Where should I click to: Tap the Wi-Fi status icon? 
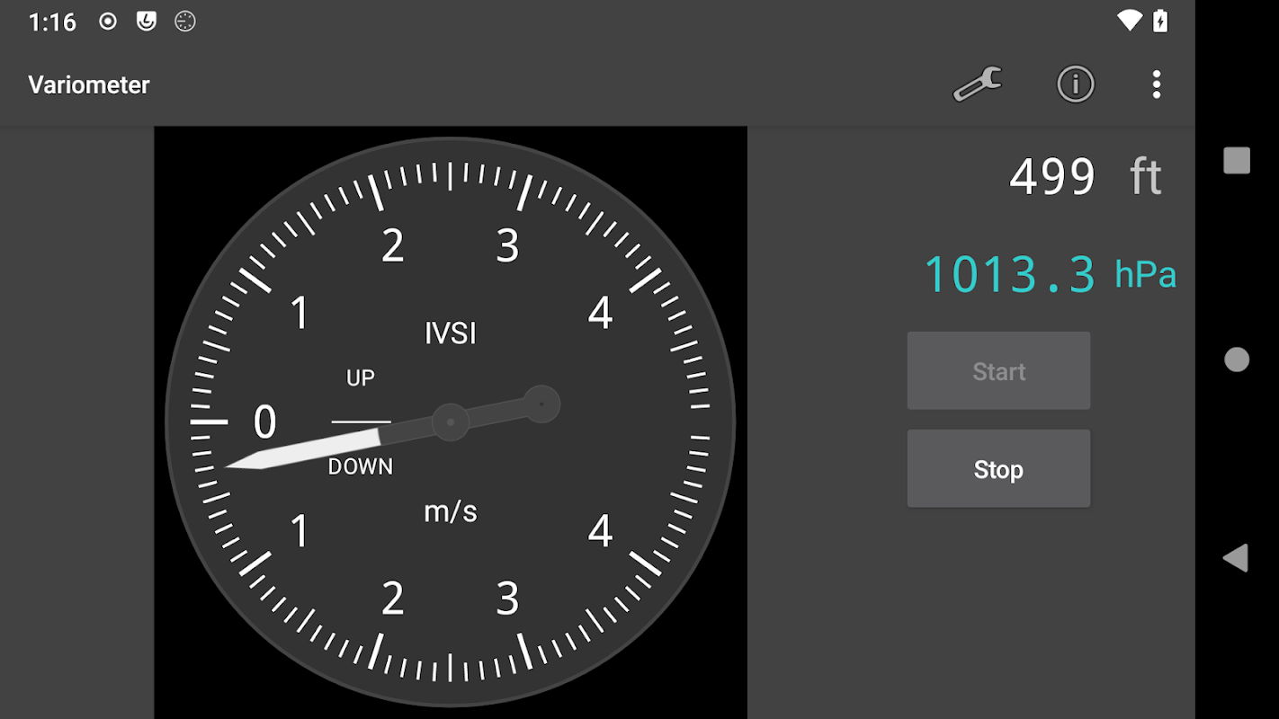click(x=1129, y=21)
